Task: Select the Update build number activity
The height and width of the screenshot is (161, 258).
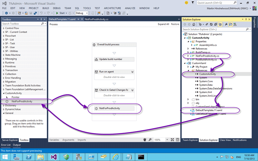Action: point(114,59)
